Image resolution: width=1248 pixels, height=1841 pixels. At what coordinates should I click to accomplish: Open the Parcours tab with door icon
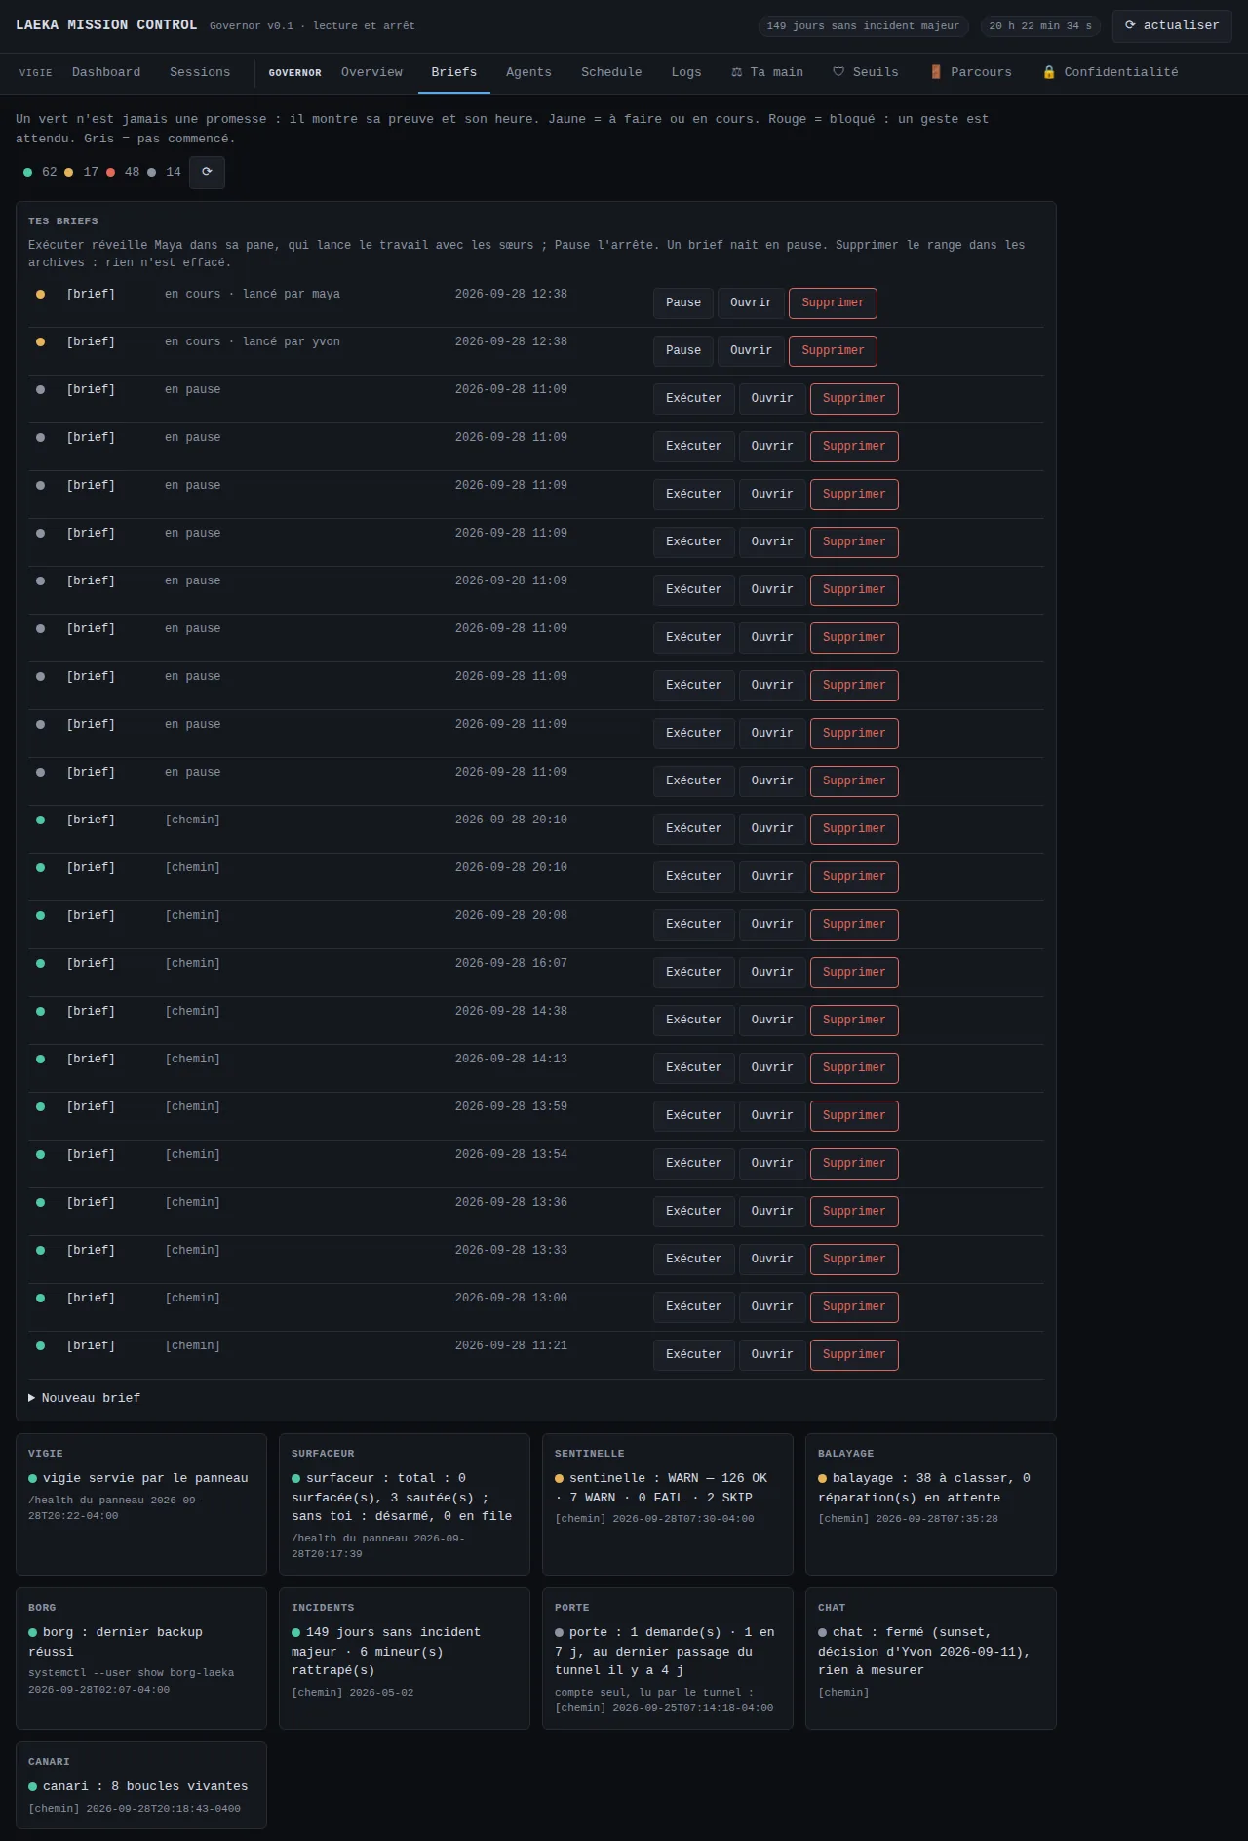coord(971,73)
